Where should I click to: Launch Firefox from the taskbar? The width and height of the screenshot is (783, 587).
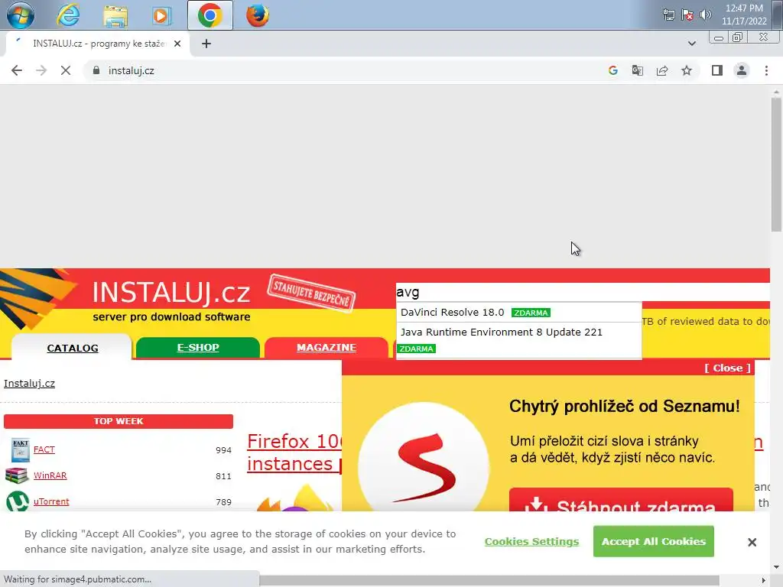(258, 15)
